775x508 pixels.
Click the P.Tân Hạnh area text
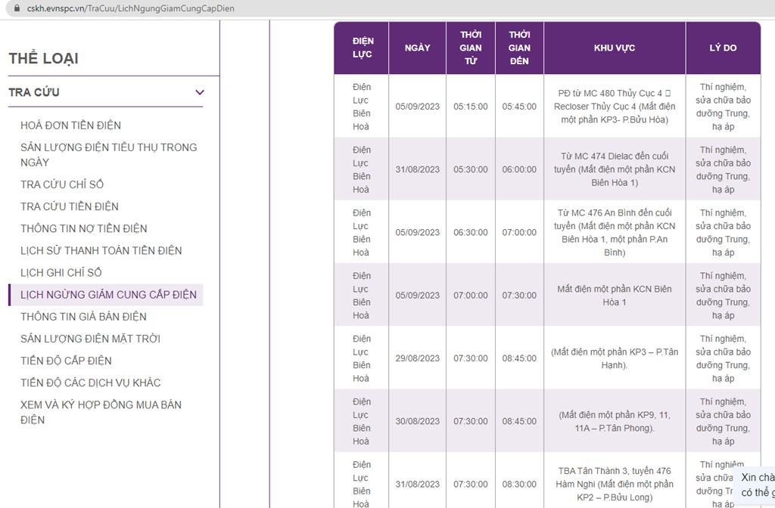click(x=615, y=358)
